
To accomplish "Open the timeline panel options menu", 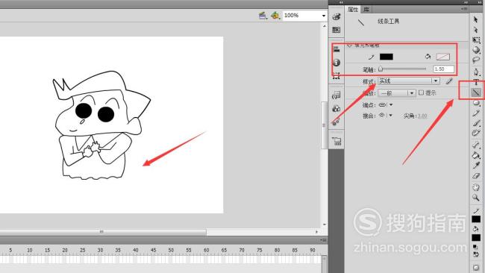I will pyautogui.click(x=324, y=240).
